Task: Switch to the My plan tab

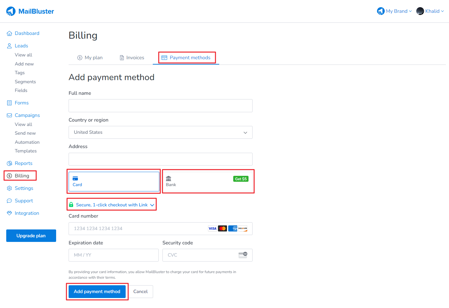Action: click(x=90, y=57)
